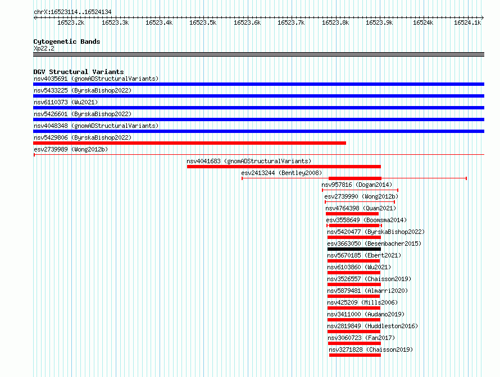Screen dimensions: 500x377
Task: Click the black bar under esv3663050
Action: [x=354, y=249]
